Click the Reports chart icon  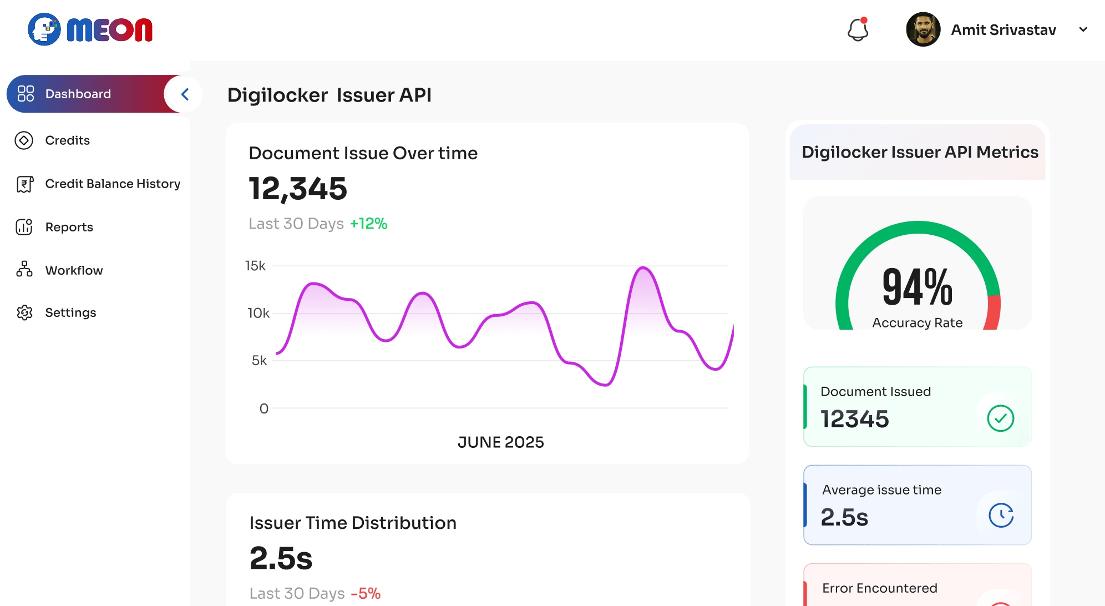(24, 227)
